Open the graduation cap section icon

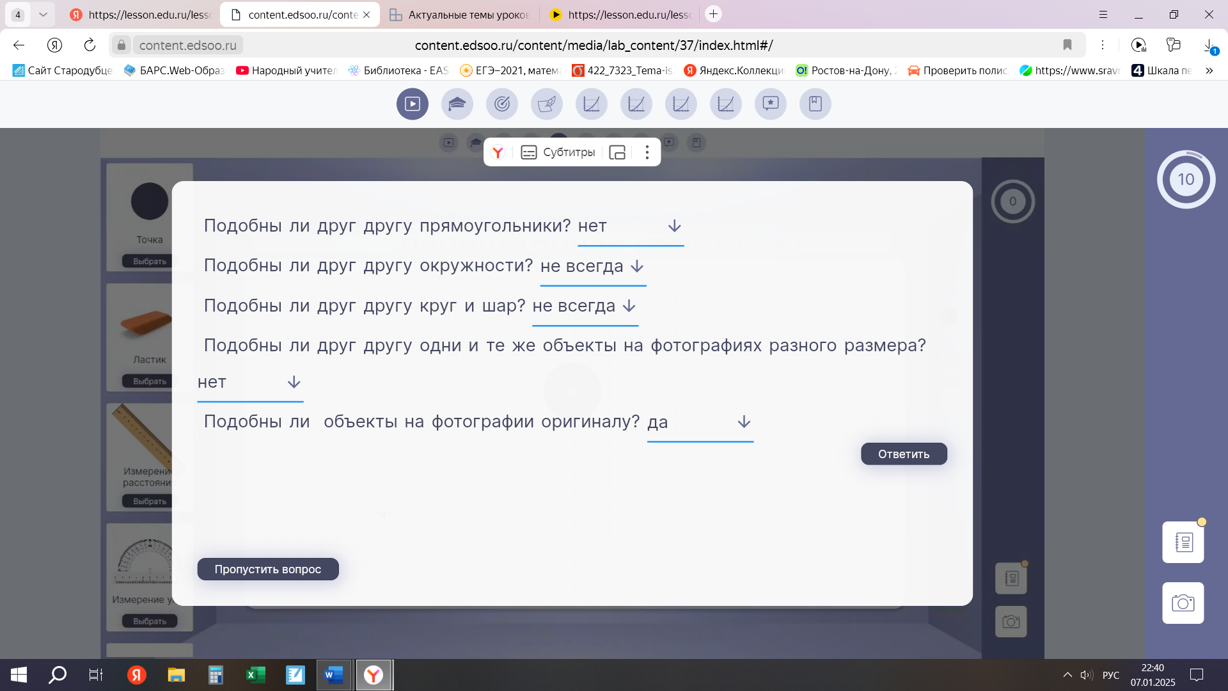(457, 104)
